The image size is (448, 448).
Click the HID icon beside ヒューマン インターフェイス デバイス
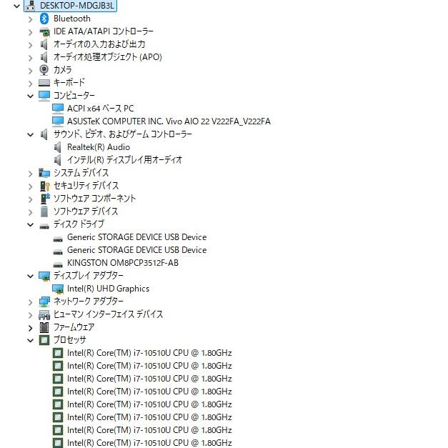44,315
